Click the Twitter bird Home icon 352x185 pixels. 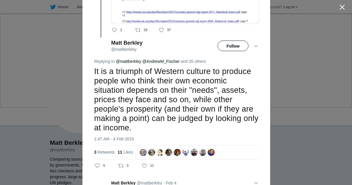pyautogui.click(x=53, y=7)
